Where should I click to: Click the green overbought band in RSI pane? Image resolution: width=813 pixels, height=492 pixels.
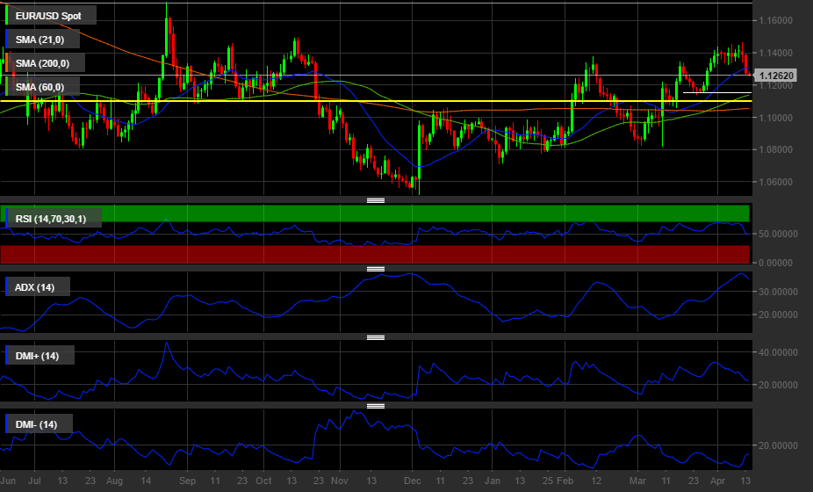click(x=439, y=213)
